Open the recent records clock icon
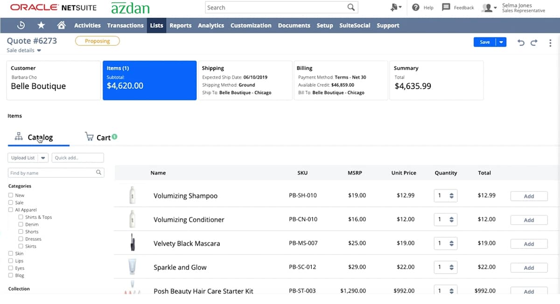 21,26
